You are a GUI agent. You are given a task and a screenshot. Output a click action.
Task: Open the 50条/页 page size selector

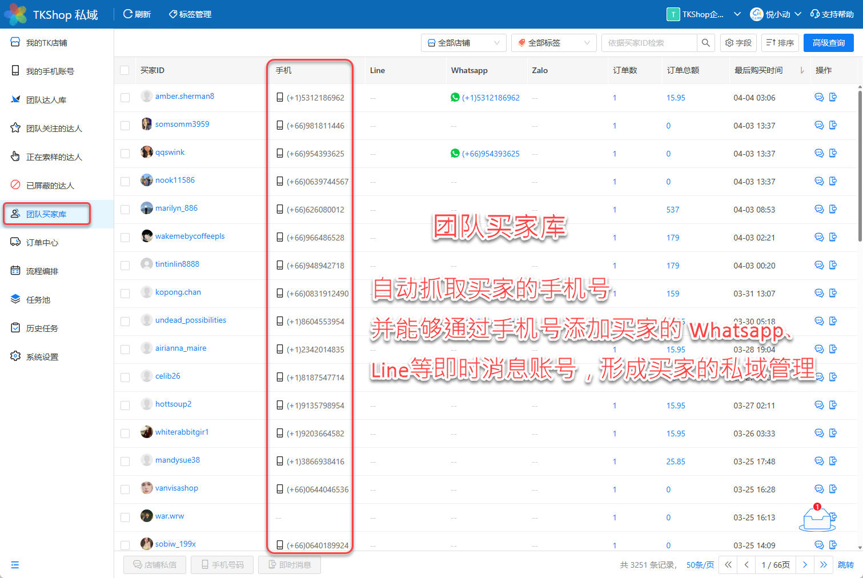pos(700,565)
